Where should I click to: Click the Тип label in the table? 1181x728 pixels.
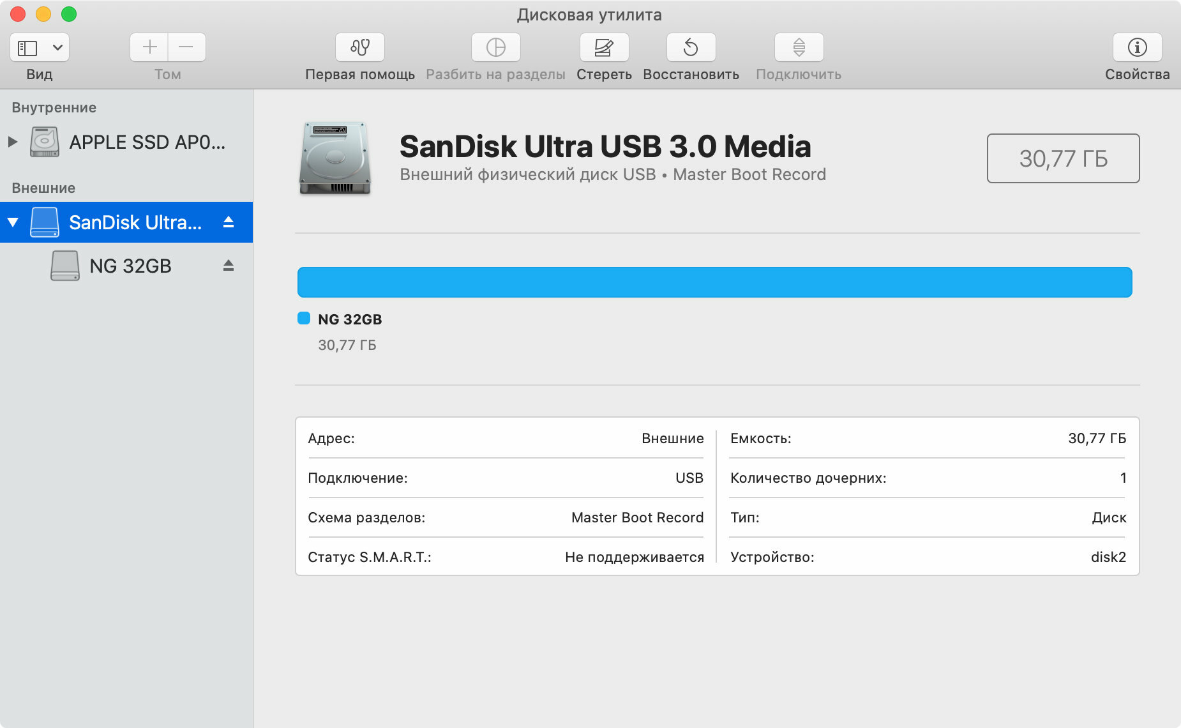click(x=745, y=517)
